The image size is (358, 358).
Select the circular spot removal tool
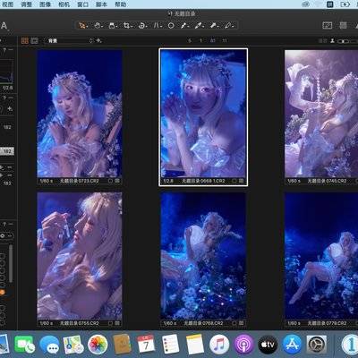coord(171,26)
